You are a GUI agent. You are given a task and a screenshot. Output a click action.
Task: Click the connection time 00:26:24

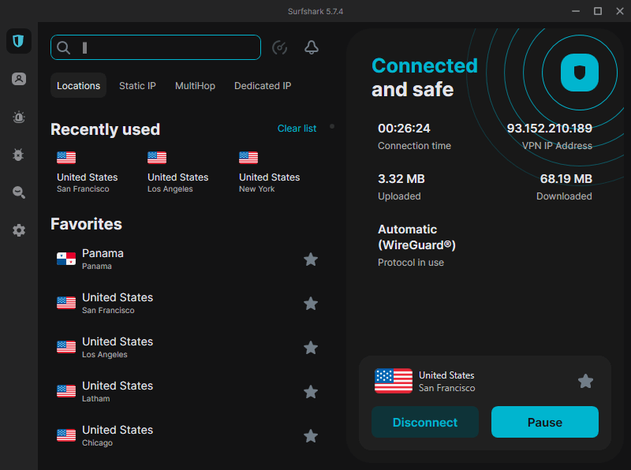(x=404, y=129)
